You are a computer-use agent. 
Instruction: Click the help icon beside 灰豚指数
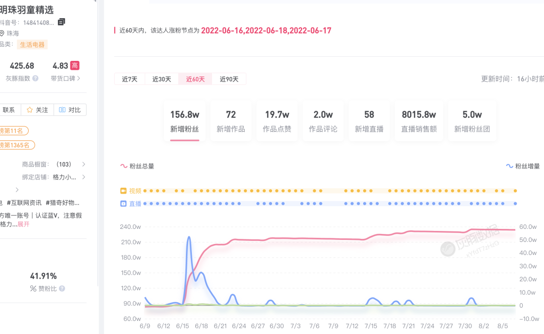pos(35,78)
